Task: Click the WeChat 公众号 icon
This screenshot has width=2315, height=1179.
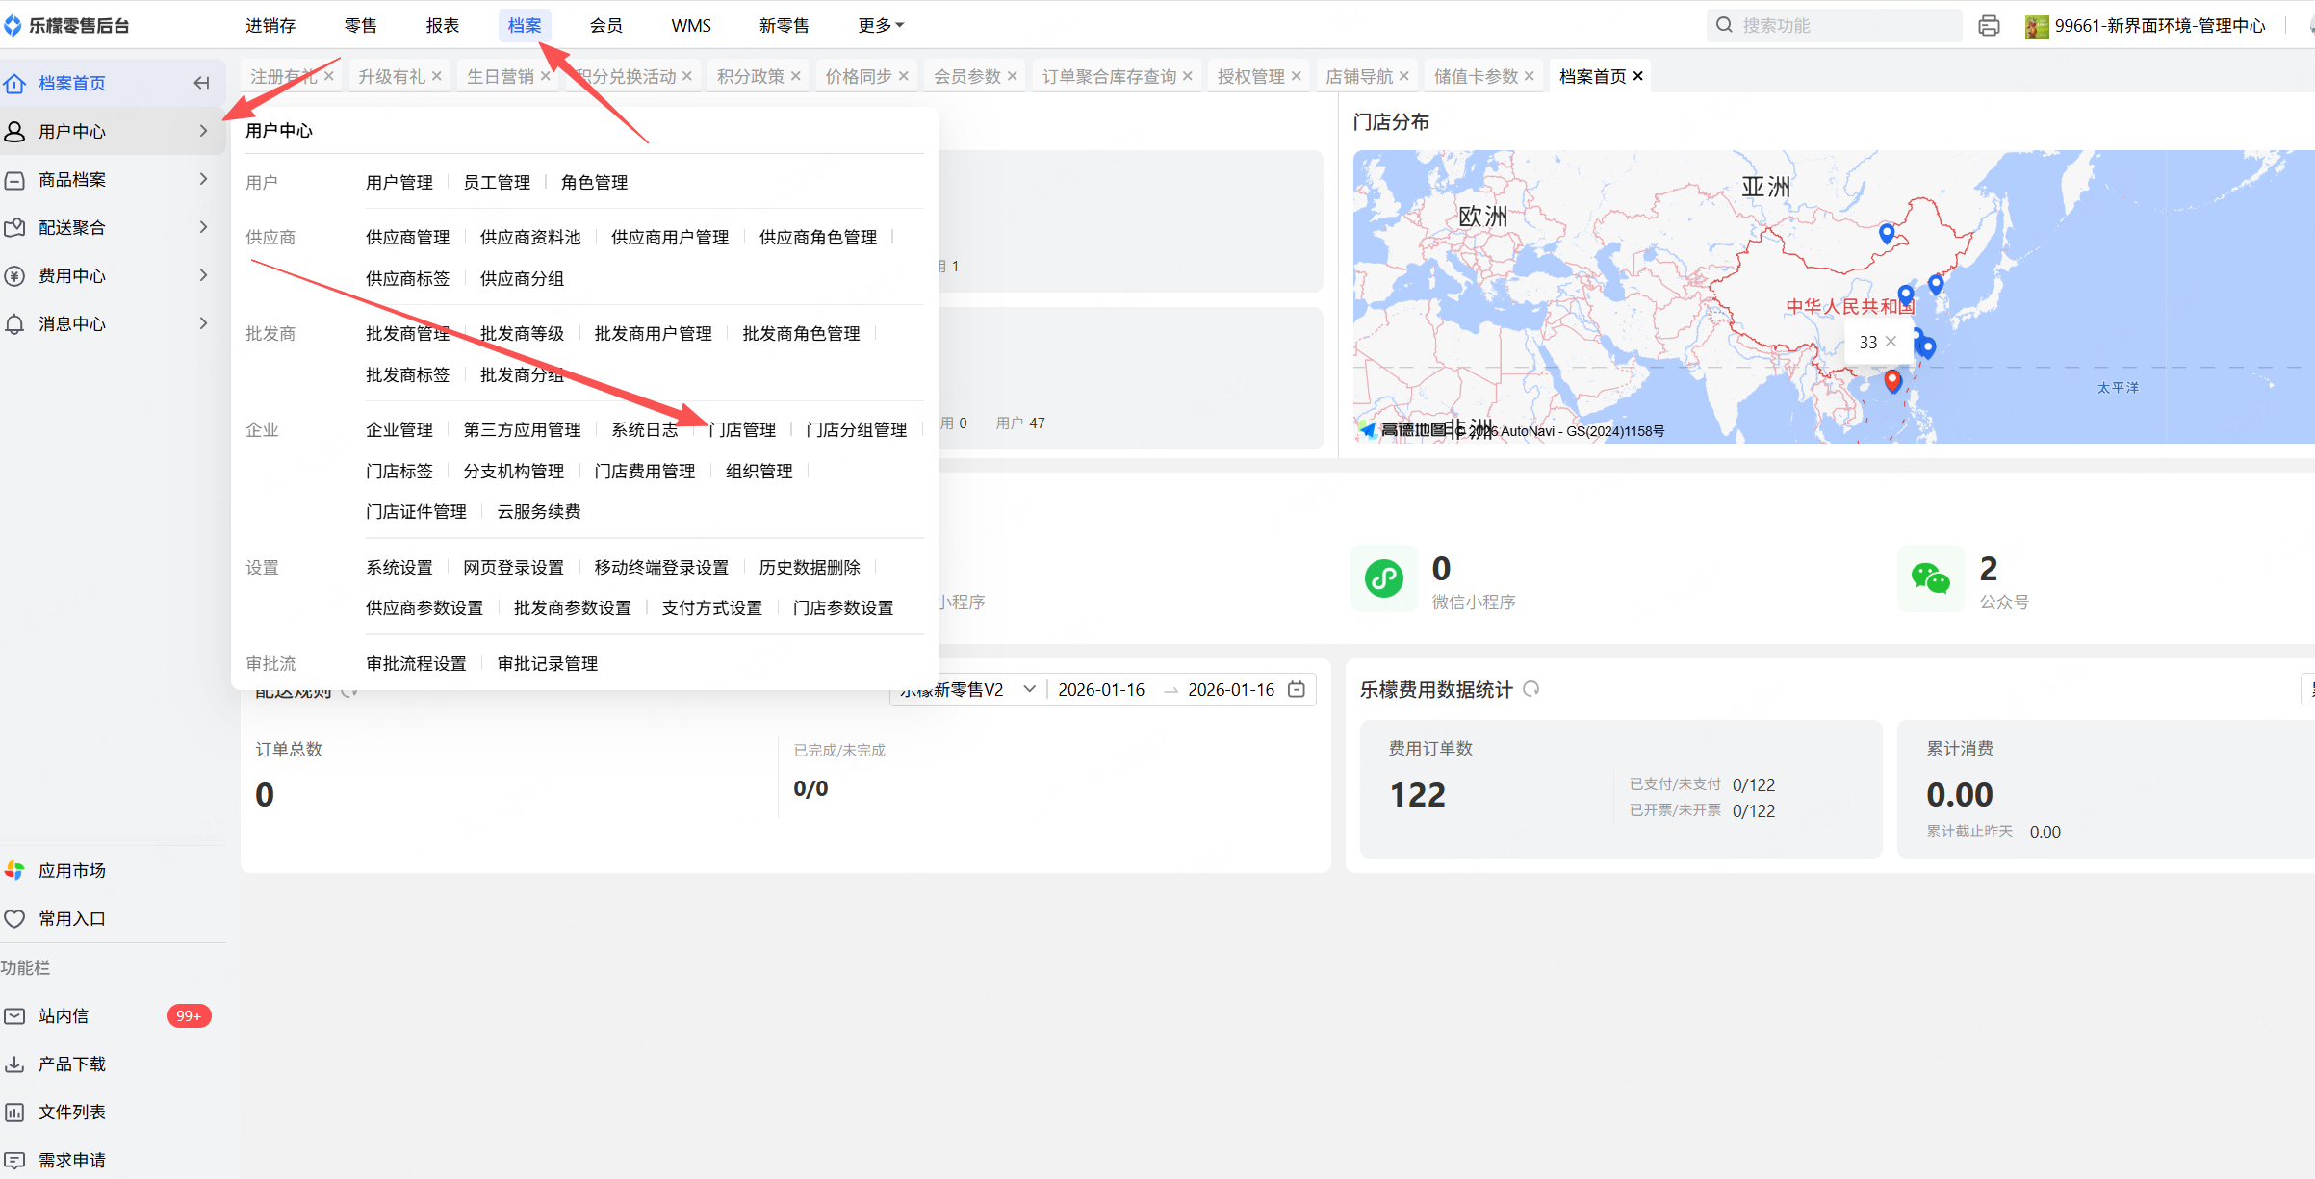Action: tap(1930, 578)
